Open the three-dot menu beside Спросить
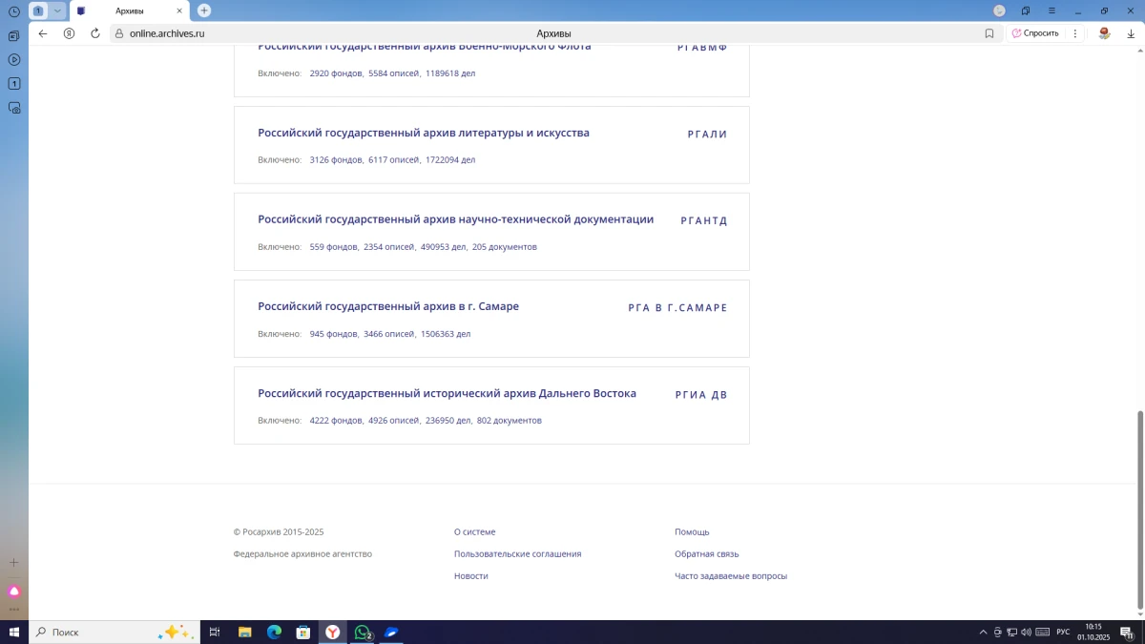Viewport: 1145px width, 644px height. click(x=1075, y=33)
